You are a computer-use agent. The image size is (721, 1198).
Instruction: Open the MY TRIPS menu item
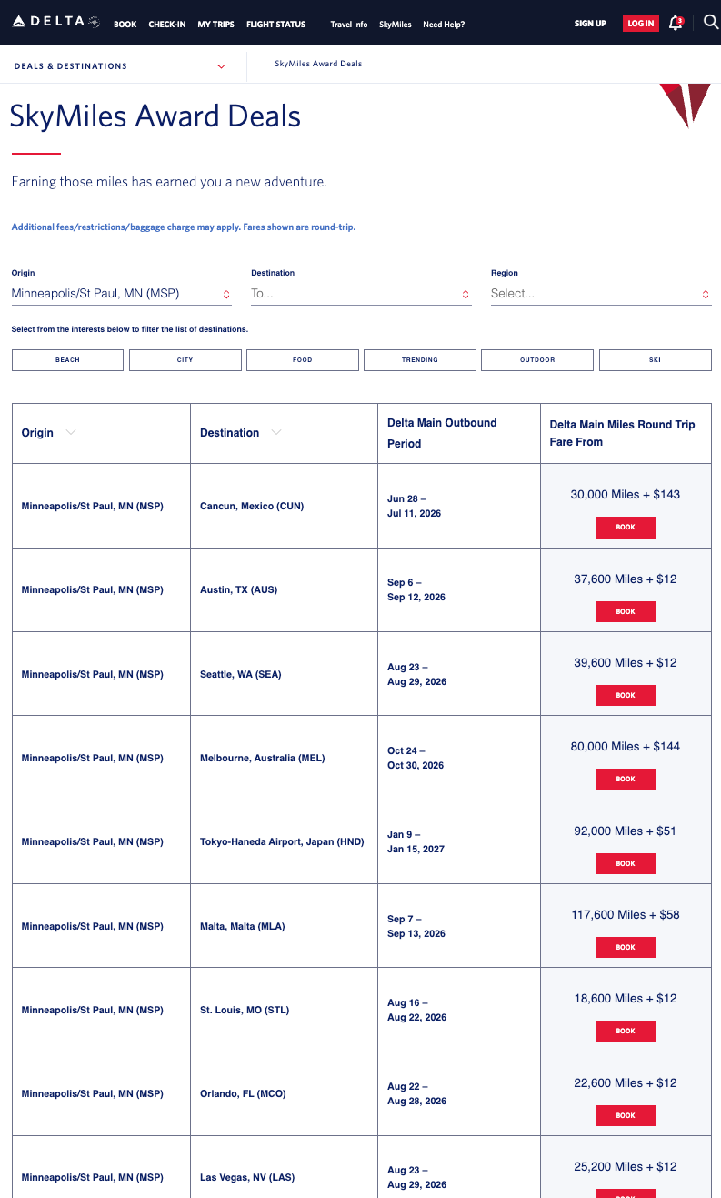coord(216,24)
